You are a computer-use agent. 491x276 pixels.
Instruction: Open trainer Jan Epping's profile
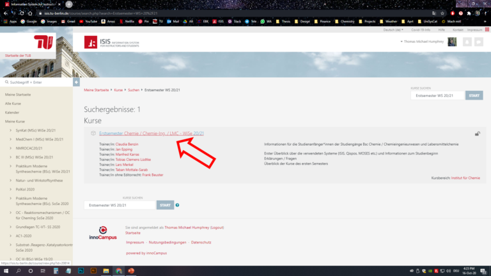click(x=124, y=149)
